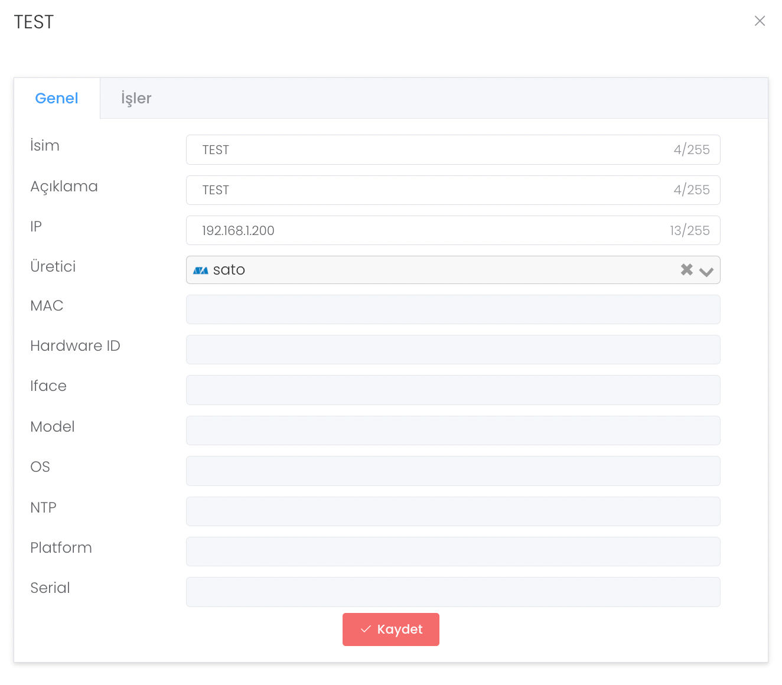Open the İşler tab
Viewport: 782px width, 685px height.
click(136, 99)
